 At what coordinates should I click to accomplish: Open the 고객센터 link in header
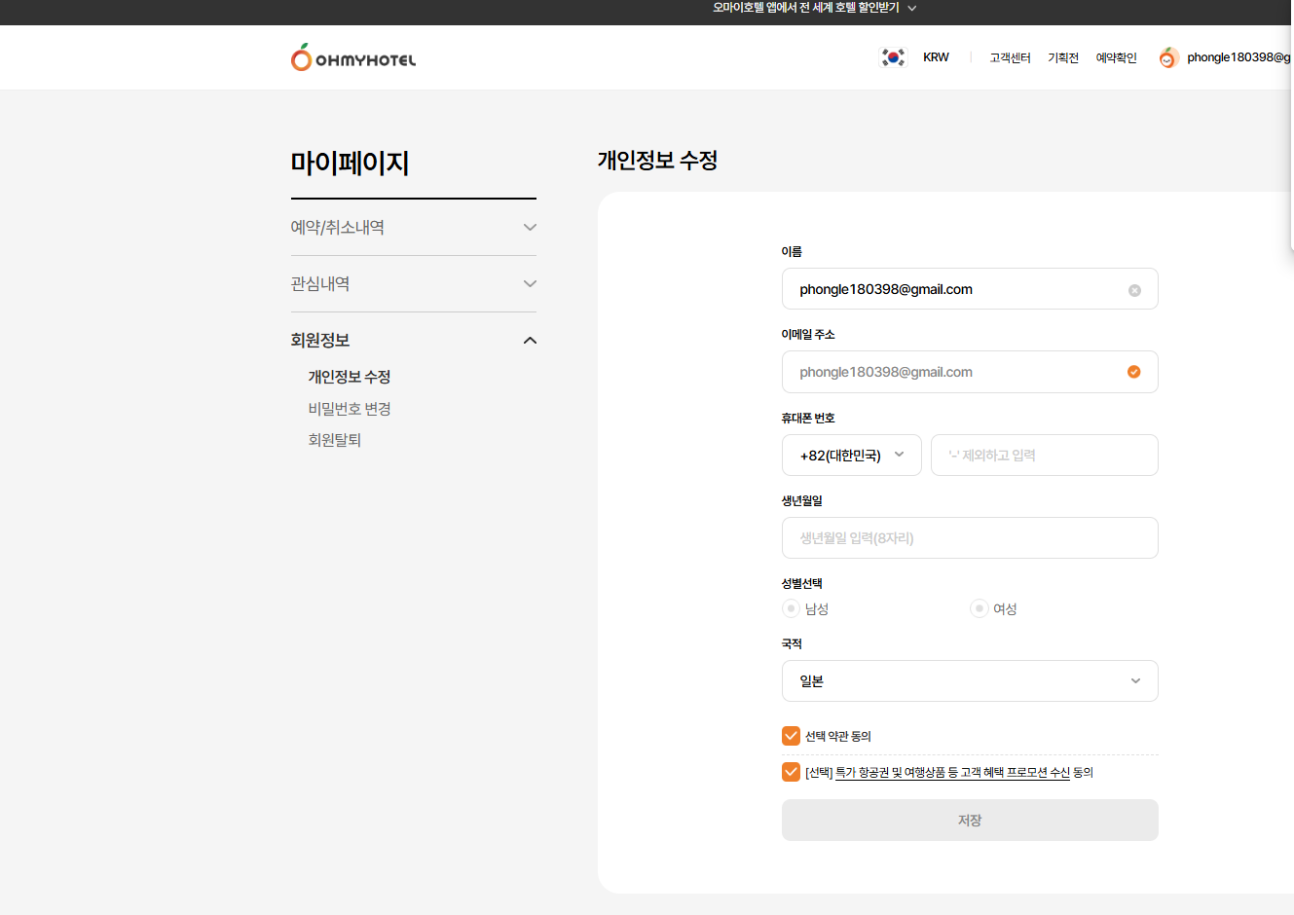tap(1010, 58)
